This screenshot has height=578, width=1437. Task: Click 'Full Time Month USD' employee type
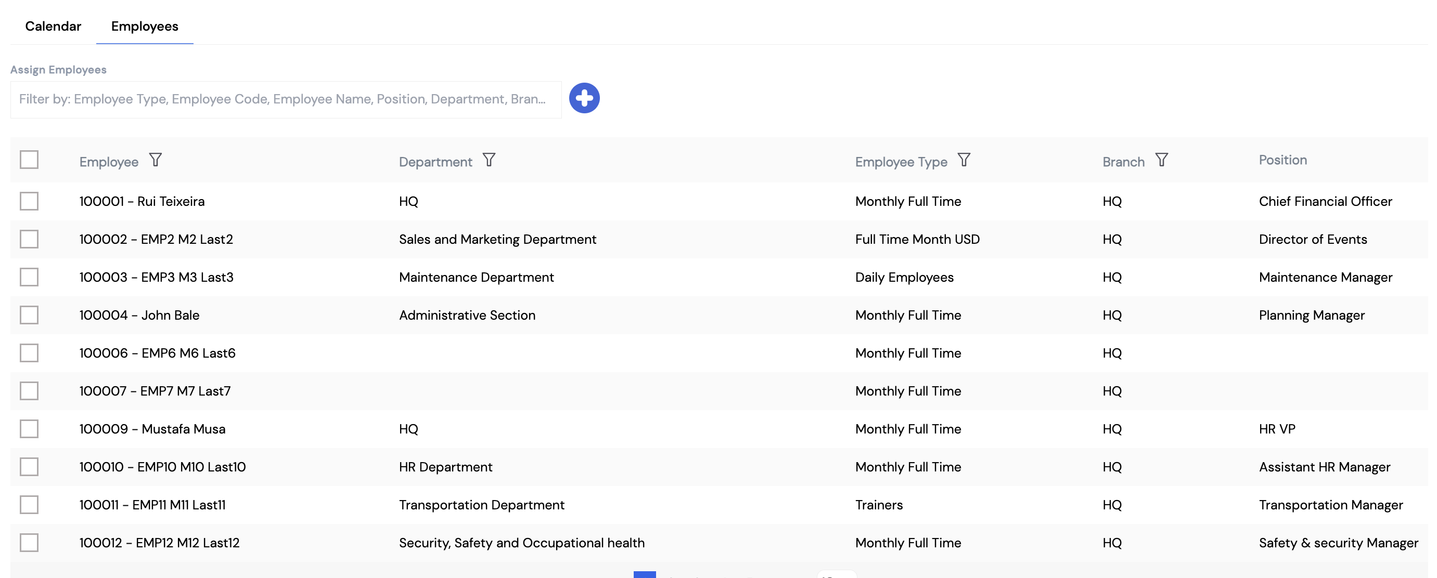(917, 239)
